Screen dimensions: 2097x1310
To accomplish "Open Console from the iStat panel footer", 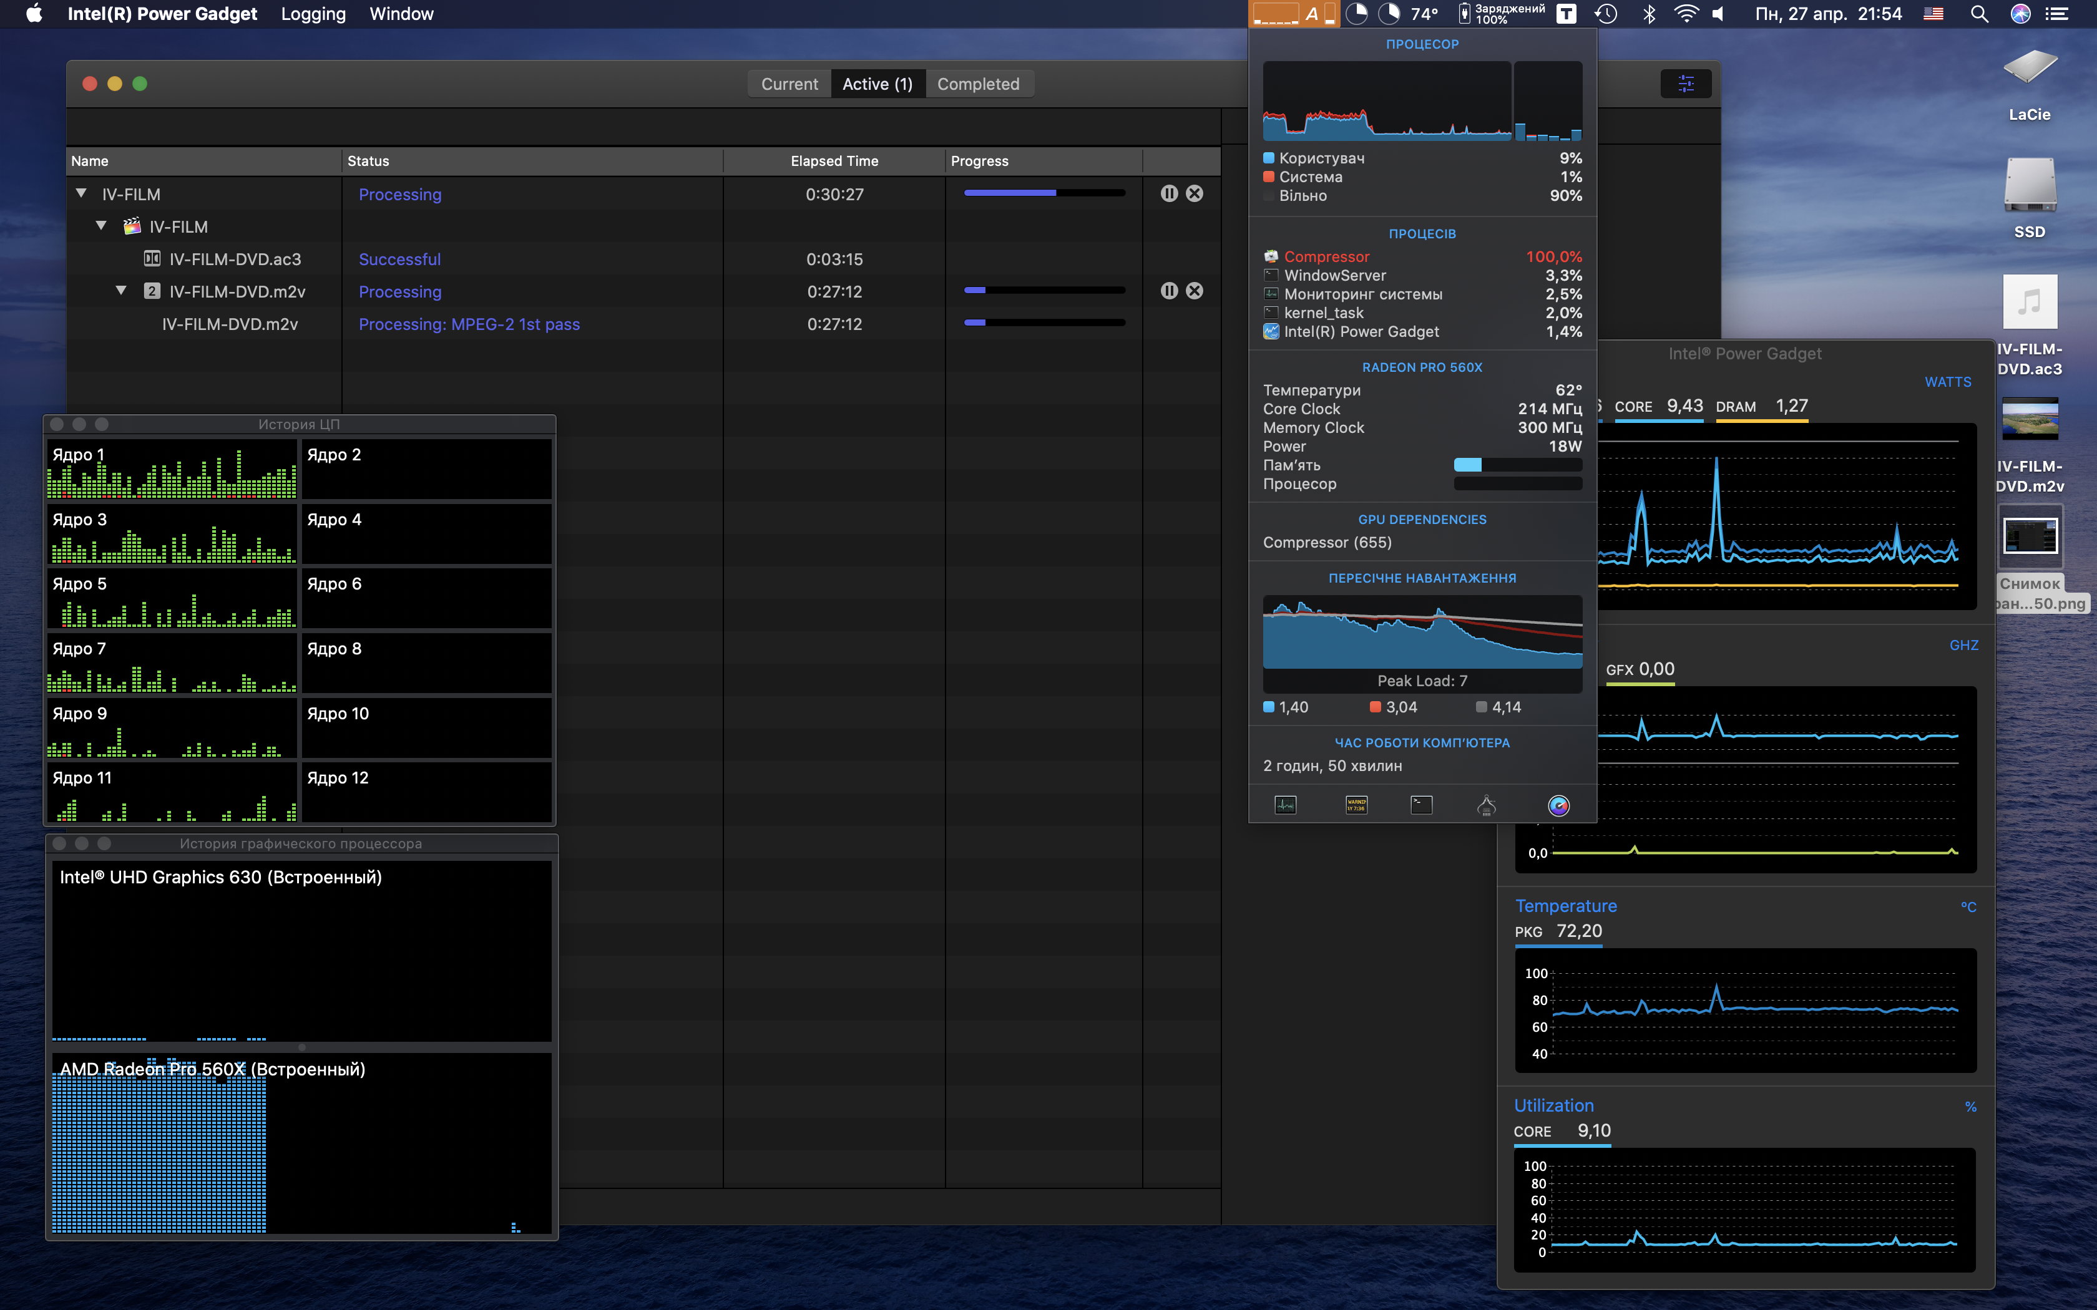I will tap(1356, 806).
